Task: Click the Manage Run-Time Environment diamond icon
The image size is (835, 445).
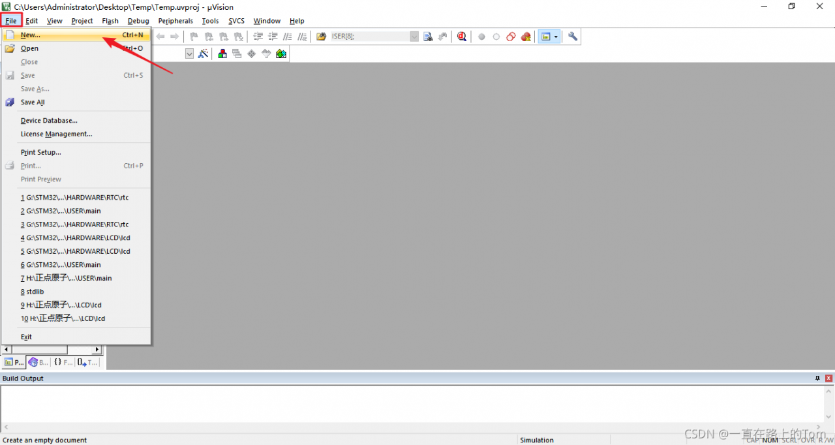Action: tap(252, 54)
